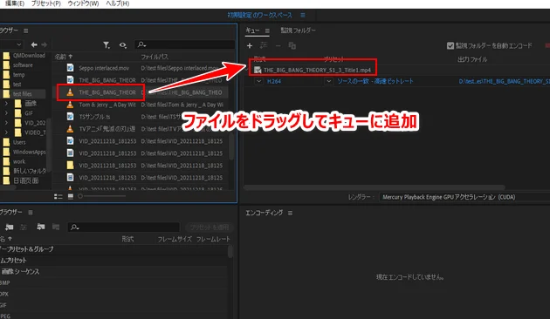Screen dimensions: 550x319
Task: Expand the GIF folder in the tree
Action: pos(6,113)
